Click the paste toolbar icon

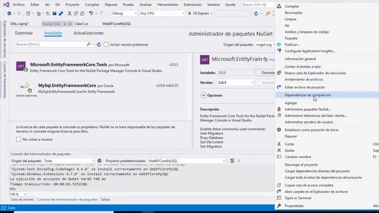pos(82,14)
